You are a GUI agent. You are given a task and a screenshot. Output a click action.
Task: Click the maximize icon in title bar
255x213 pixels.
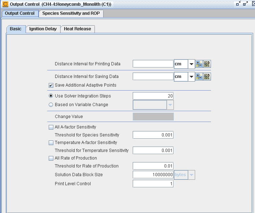[245, 4]
